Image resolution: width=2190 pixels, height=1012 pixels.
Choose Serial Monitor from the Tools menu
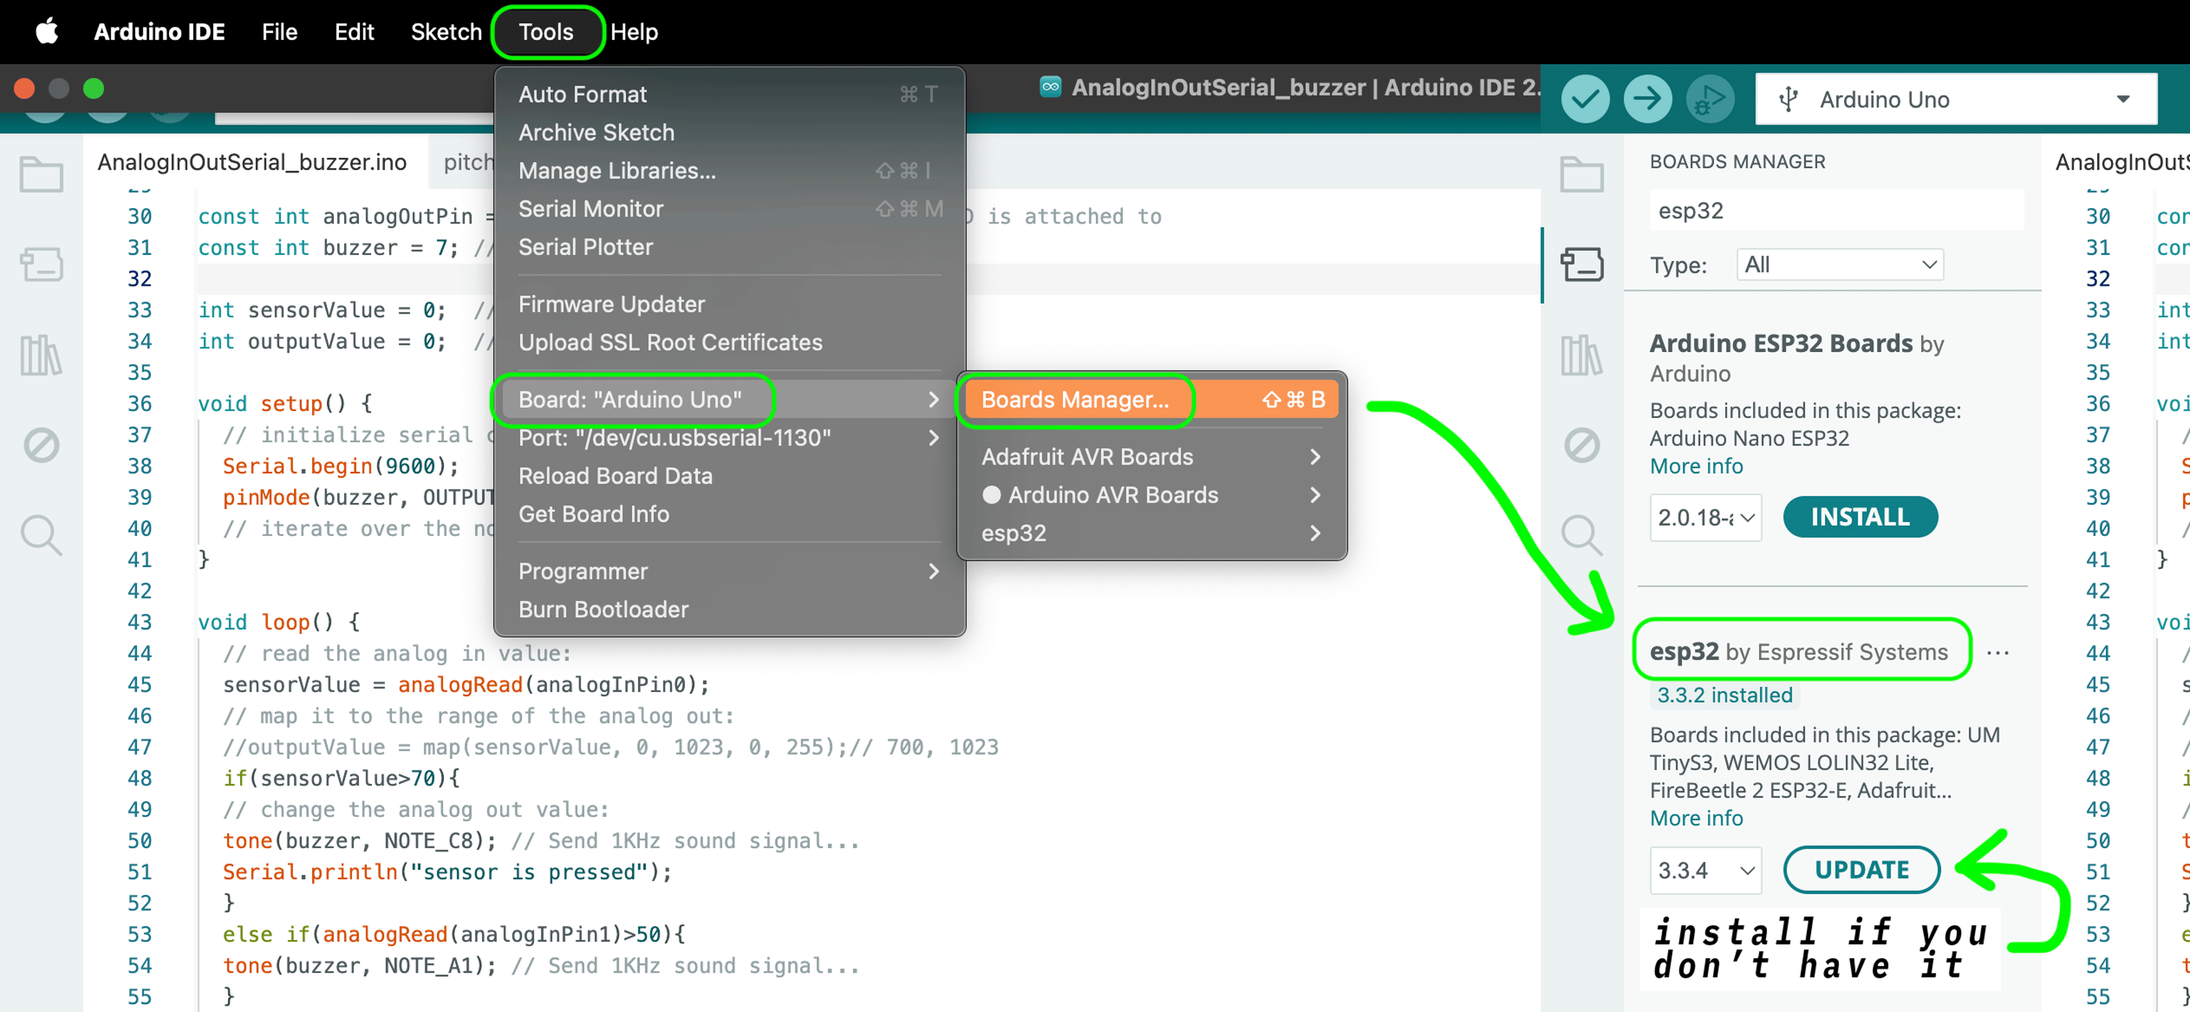pyautogui.click(x=591, y=208)
